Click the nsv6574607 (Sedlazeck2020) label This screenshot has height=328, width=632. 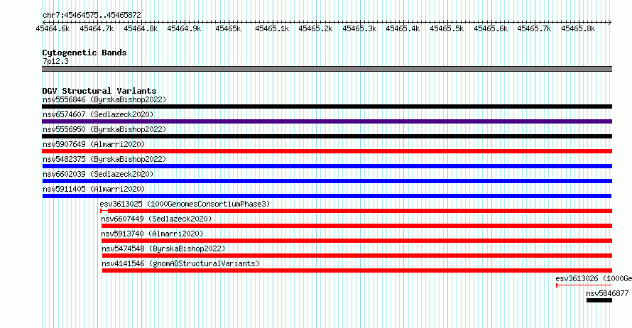tap(98, 114)
